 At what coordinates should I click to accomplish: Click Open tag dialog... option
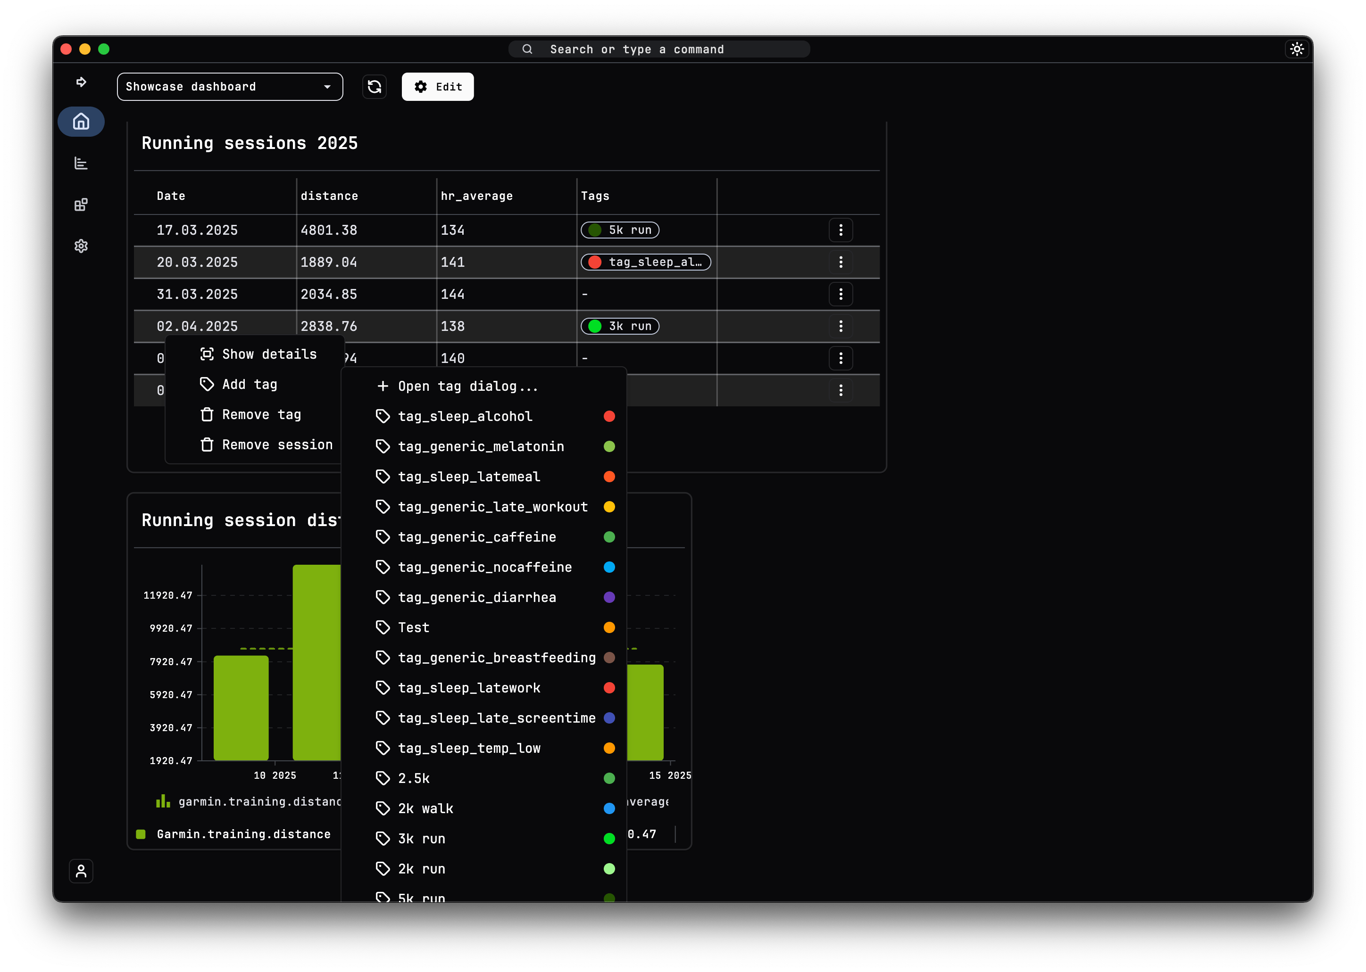467,386
